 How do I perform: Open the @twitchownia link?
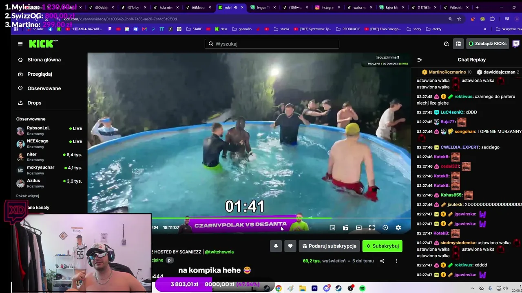pos(219,252)
